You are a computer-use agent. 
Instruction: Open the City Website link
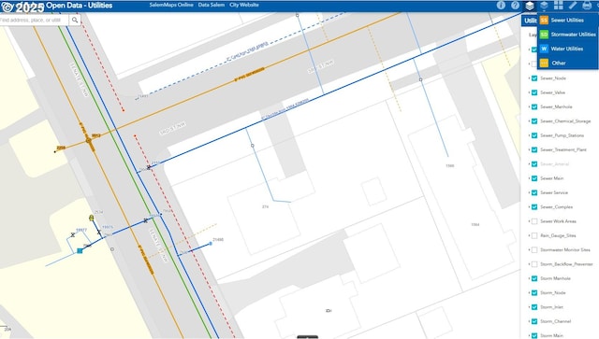[x=244, y=5]
